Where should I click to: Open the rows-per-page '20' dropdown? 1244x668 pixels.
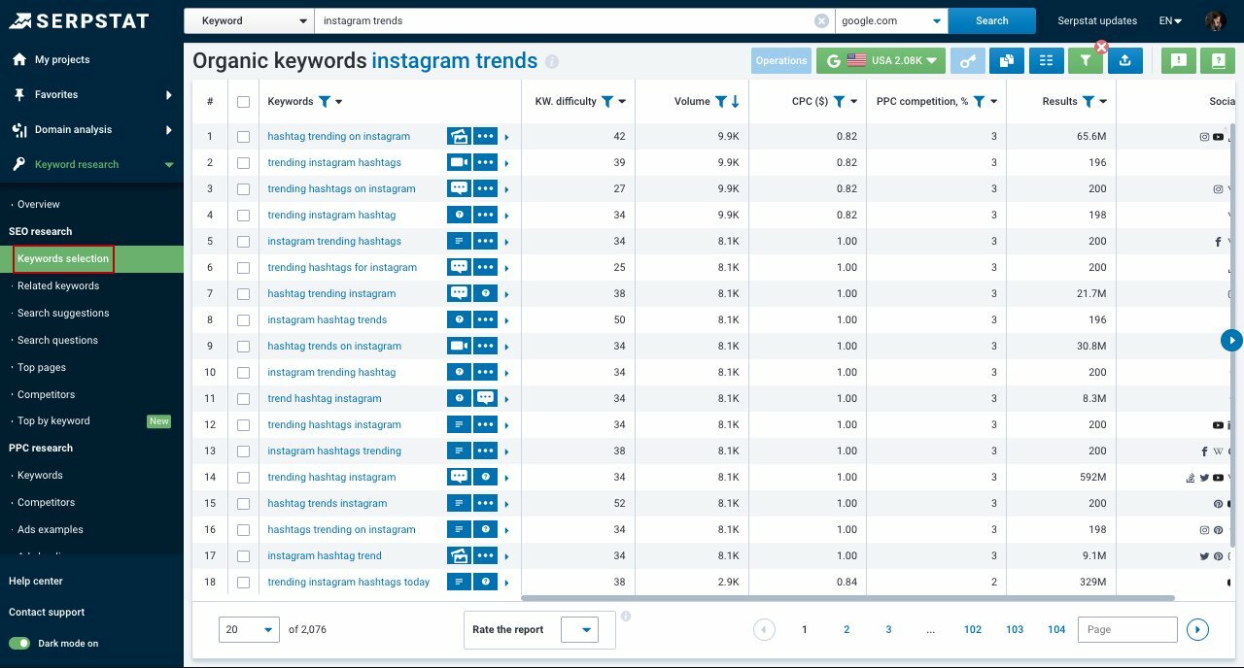[249, 629]
